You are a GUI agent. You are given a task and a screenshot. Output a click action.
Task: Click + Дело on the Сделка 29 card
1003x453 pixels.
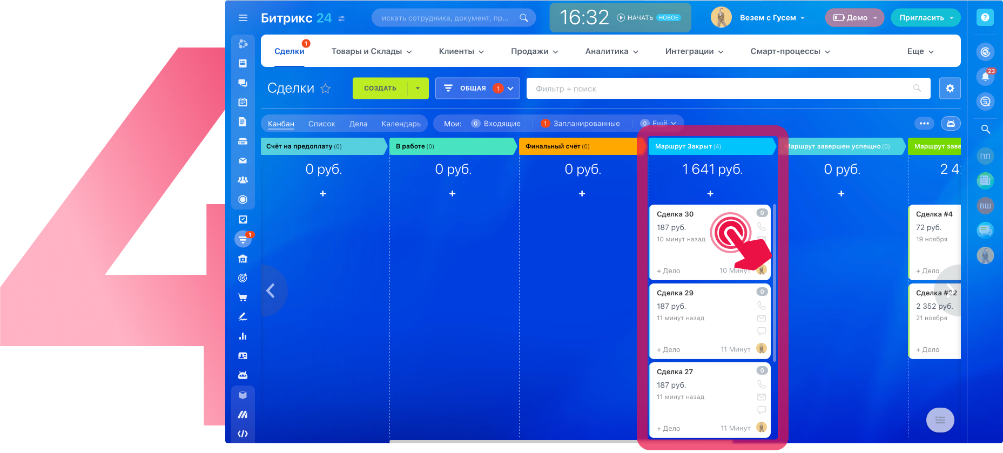tap(668, 350)
